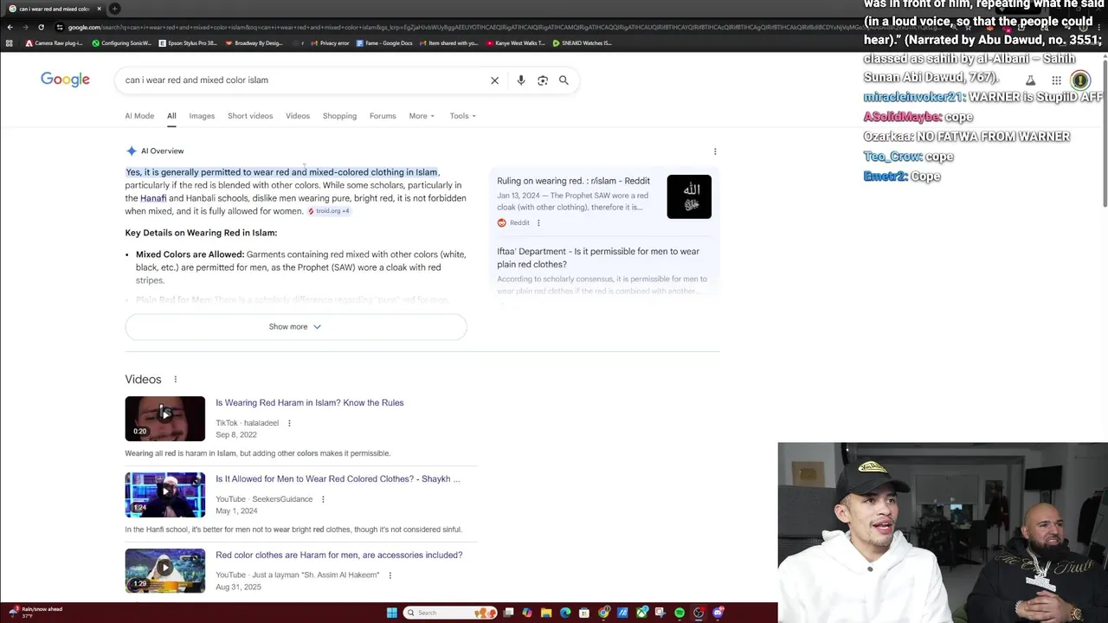Open the Xbox app from the taskbar
Image resolution: width=1108 pixels, height=623 pixels.
click(x=642, y=613)
